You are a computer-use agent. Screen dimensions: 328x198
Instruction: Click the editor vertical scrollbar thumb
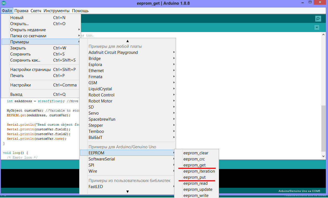tap(323, 128)
